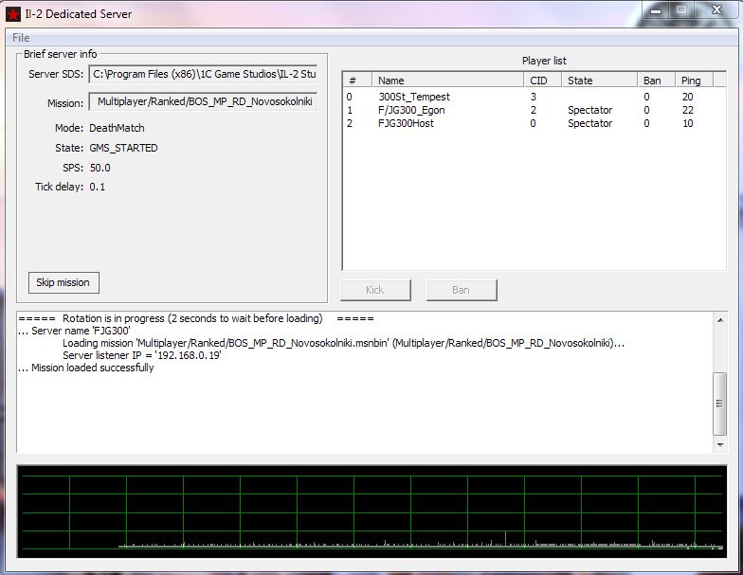Select player 300St_Tempest in the list
Image resolution: width=743 pixels, height=575 pixels.
[x=535, y=97]
